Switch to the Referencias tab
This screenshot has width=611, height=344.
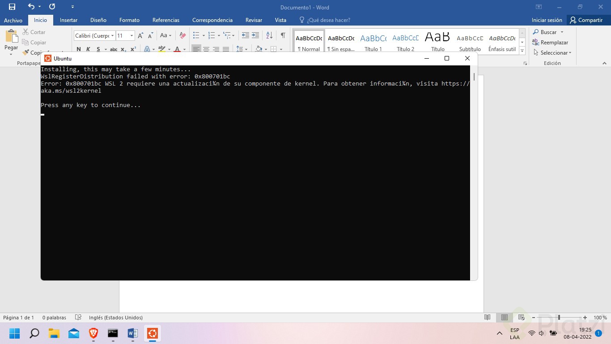point(166,20)
